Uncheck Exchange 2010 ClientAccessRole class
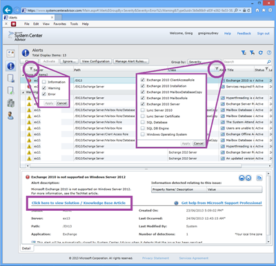This screenshot has height=266, width=276. pyautogui.click(x=143, y=80)
